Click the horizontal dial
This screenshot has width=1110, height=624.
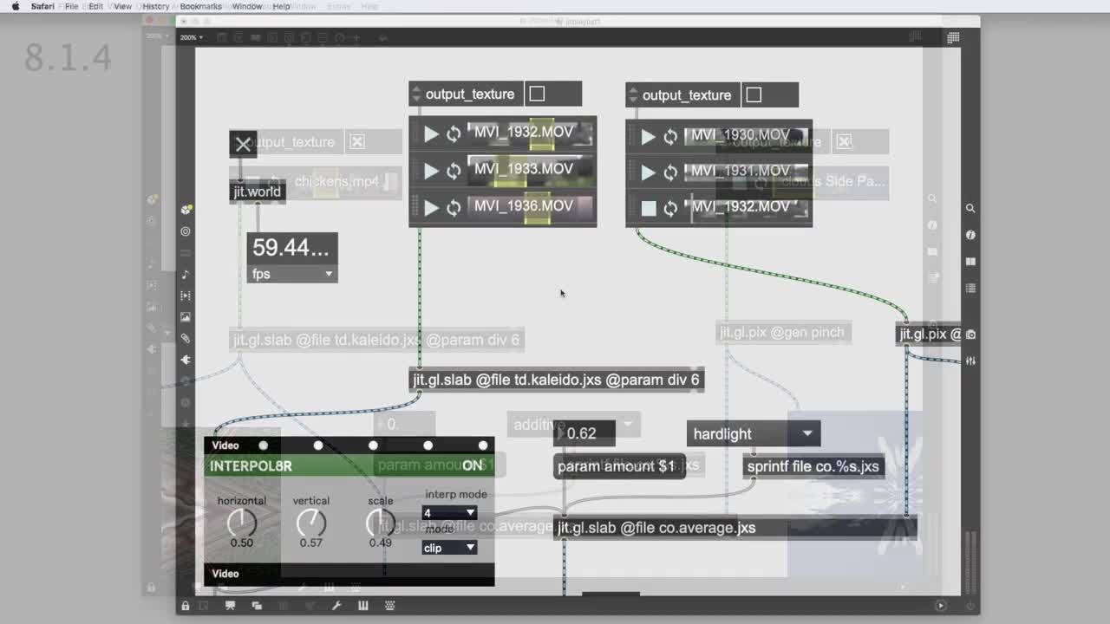(x=242, y=523)
